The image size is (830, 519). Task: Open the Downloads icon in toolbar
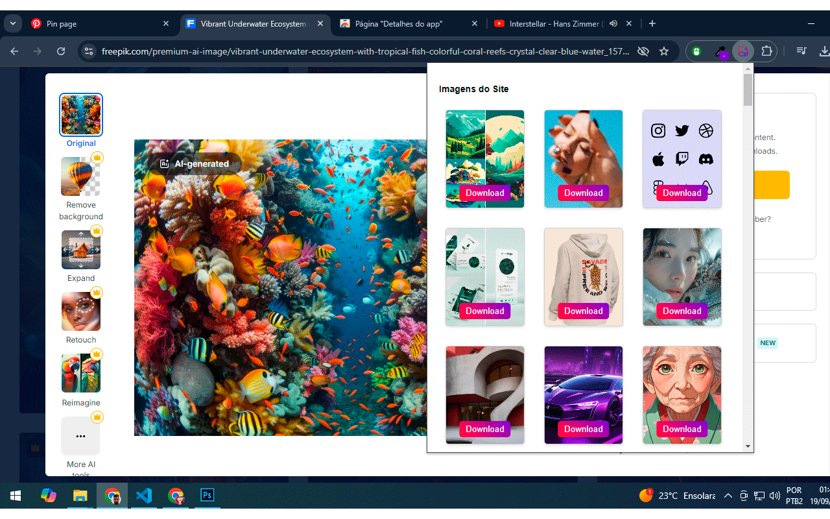tap(823, 51)
